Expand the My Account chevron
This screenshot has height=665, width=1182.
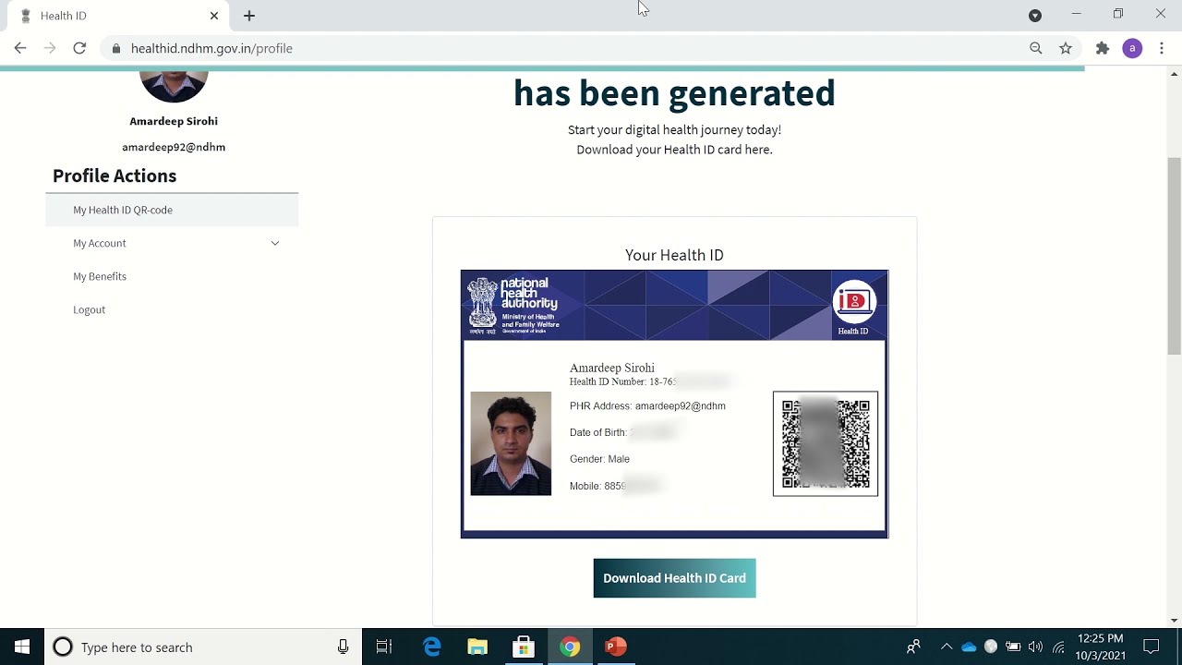click(x=275, y=243)
